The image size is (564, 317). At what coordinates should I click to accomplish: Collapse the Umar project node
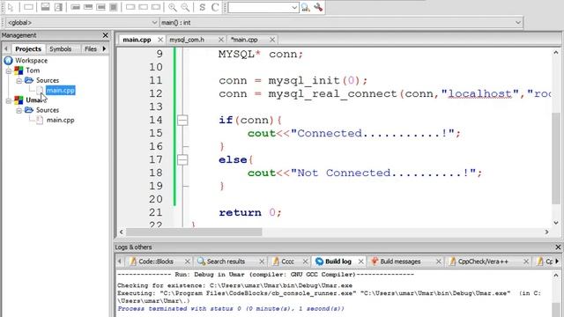point(9,100)
